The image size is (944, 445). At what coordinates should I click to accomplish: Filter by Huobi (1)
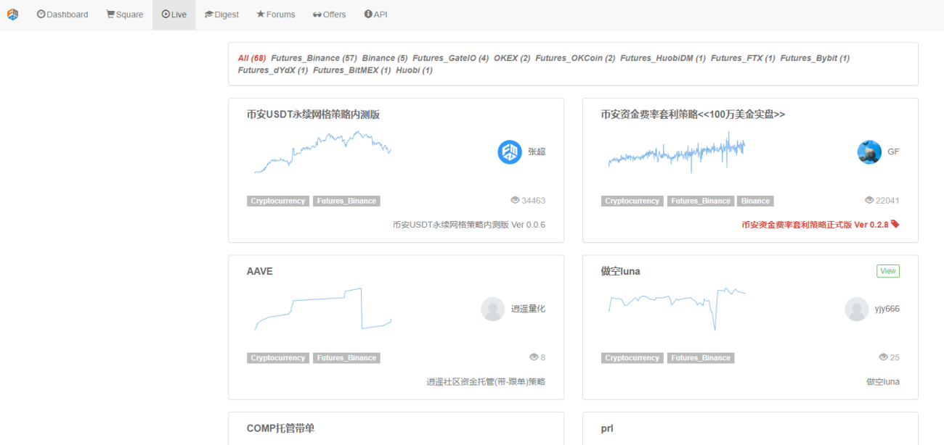414,70
